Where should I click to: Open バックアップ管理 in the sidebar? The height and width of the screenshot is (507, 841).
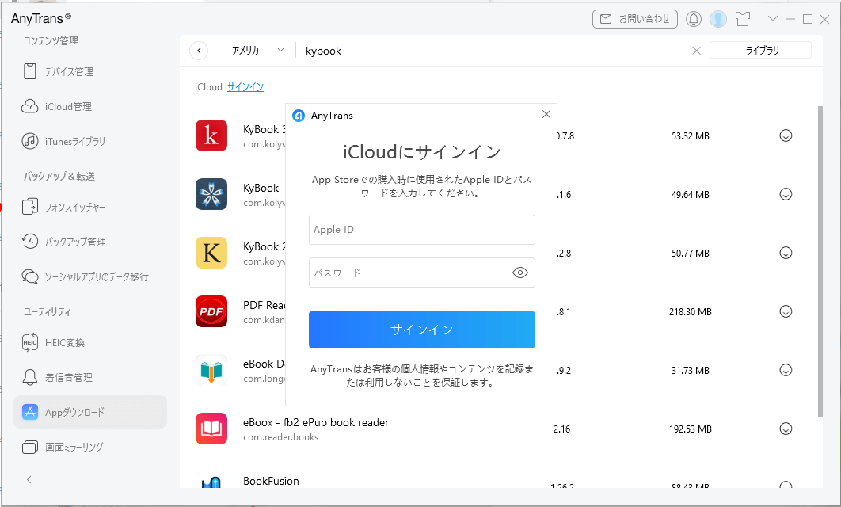[x=64, y=242]
